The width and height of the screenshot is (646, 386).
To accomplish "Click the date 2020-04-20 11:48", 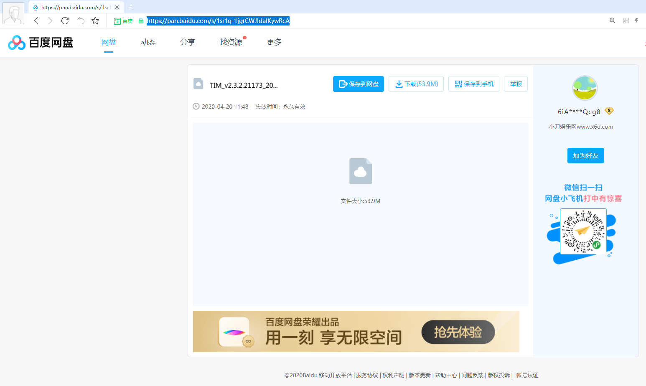I will (x=225, y=107).
